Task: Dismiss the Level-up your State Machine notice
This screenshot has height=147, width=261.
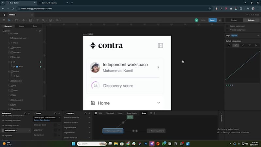Action: 59,118
